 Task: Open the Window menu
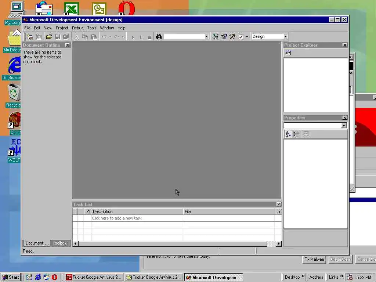tap(107, 28)
